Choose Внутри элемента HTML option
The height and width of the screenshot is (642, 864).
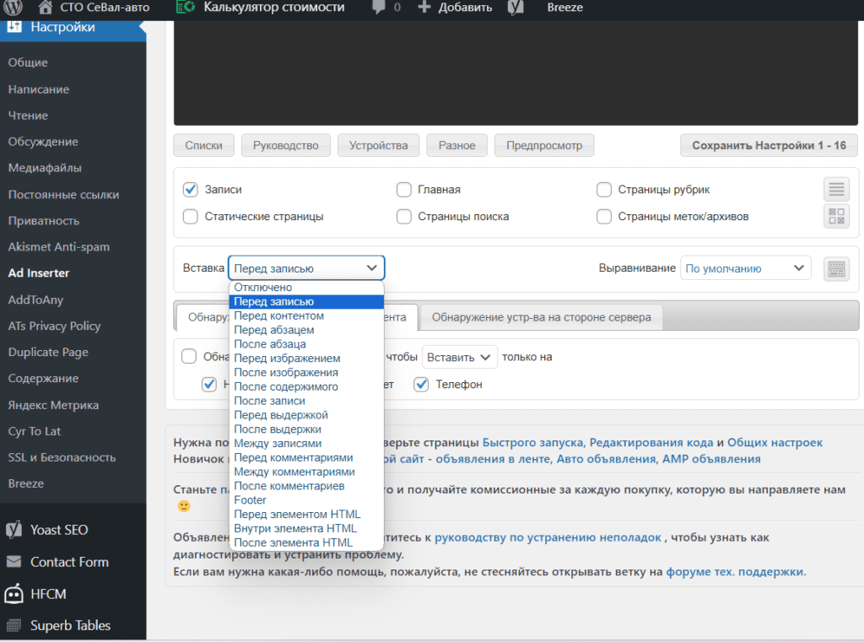point(306,528)
